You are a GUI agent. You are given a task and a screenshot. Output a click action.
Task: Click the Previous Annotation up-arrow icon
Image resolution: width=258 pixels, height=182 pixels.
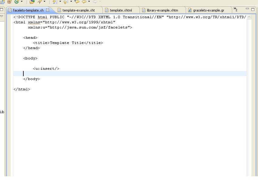65,2
